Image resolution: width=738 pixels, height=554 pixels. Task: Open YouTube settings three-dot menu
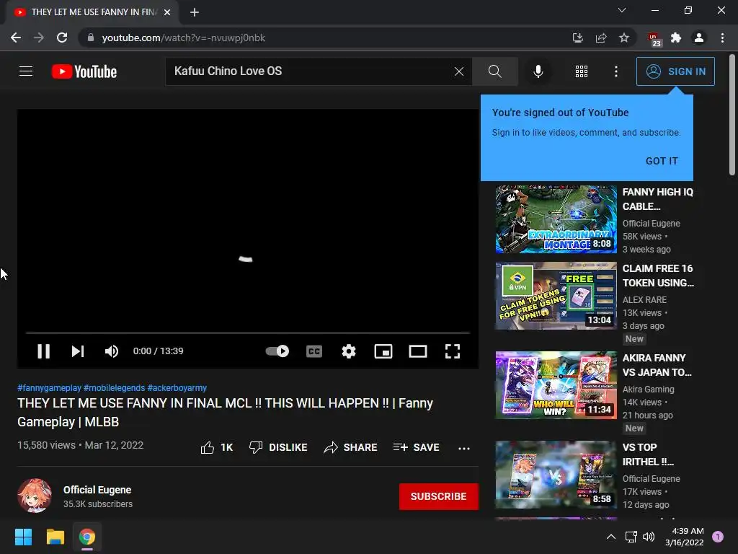616,71
